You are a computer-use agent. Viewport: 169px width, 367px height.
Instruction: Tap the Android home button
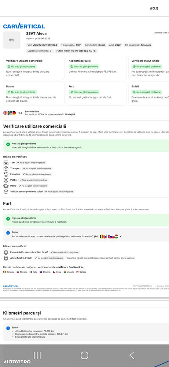click(x=84, y=355)
